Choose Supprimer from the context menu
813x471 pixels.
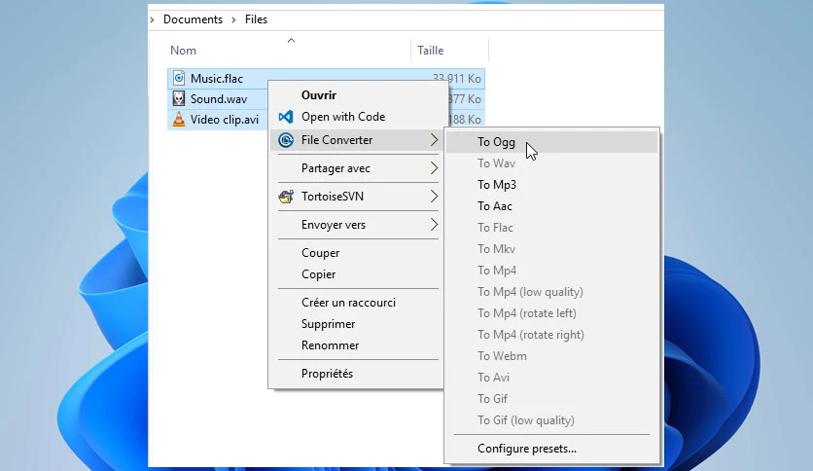[x=328, y=324]
